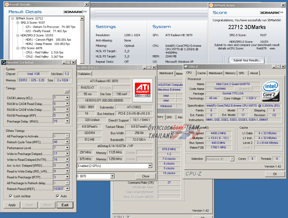
Task: Click the Core Speed 4400.2 MHz field
Action: coord(218,133)
